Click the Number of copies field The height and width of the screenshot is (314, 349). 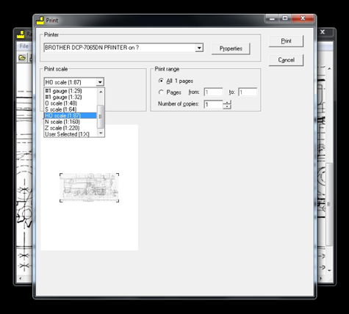coord(213,104)
